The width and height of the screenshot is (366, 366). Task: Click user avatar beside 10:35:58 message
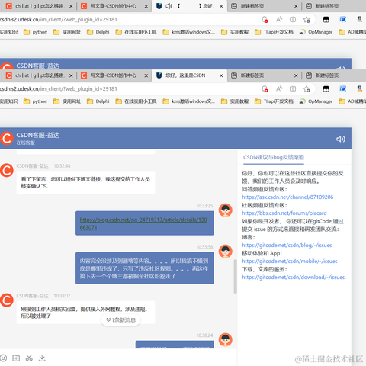[226, 251]
